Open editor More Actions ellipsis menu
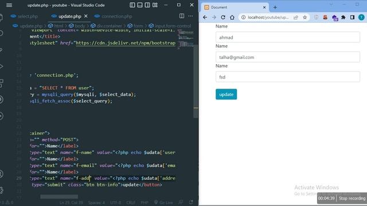Viewport: 367px width, 206px height. [190, 16]
